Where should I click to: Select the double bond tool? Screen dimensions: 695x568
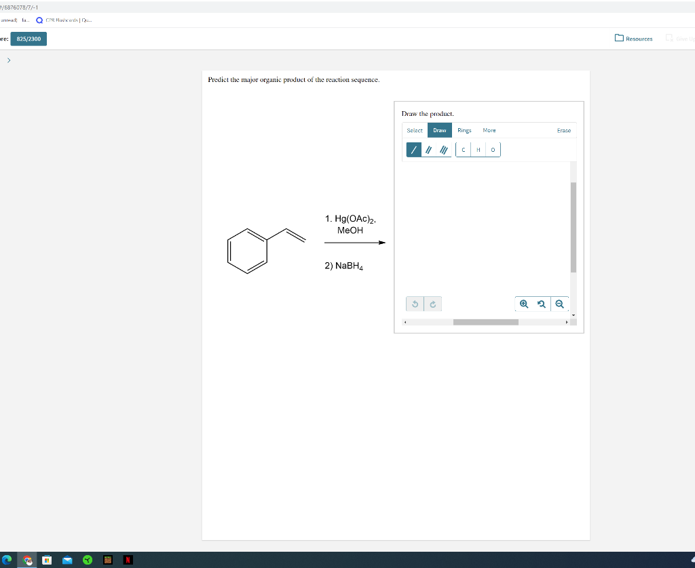tap(428, 149)
